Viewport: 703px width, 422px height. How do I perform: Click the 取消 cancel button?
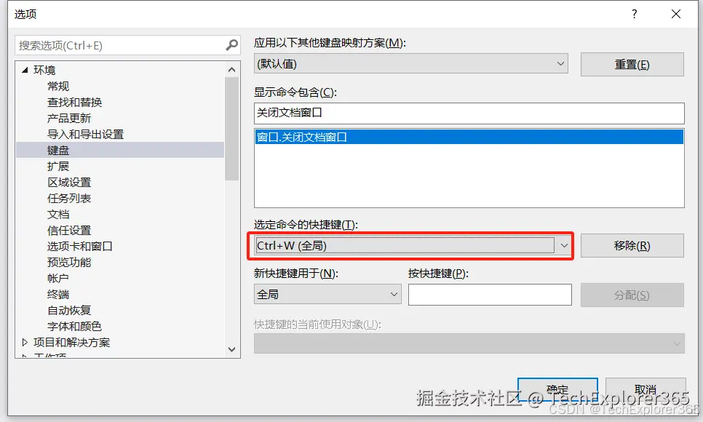646,389
